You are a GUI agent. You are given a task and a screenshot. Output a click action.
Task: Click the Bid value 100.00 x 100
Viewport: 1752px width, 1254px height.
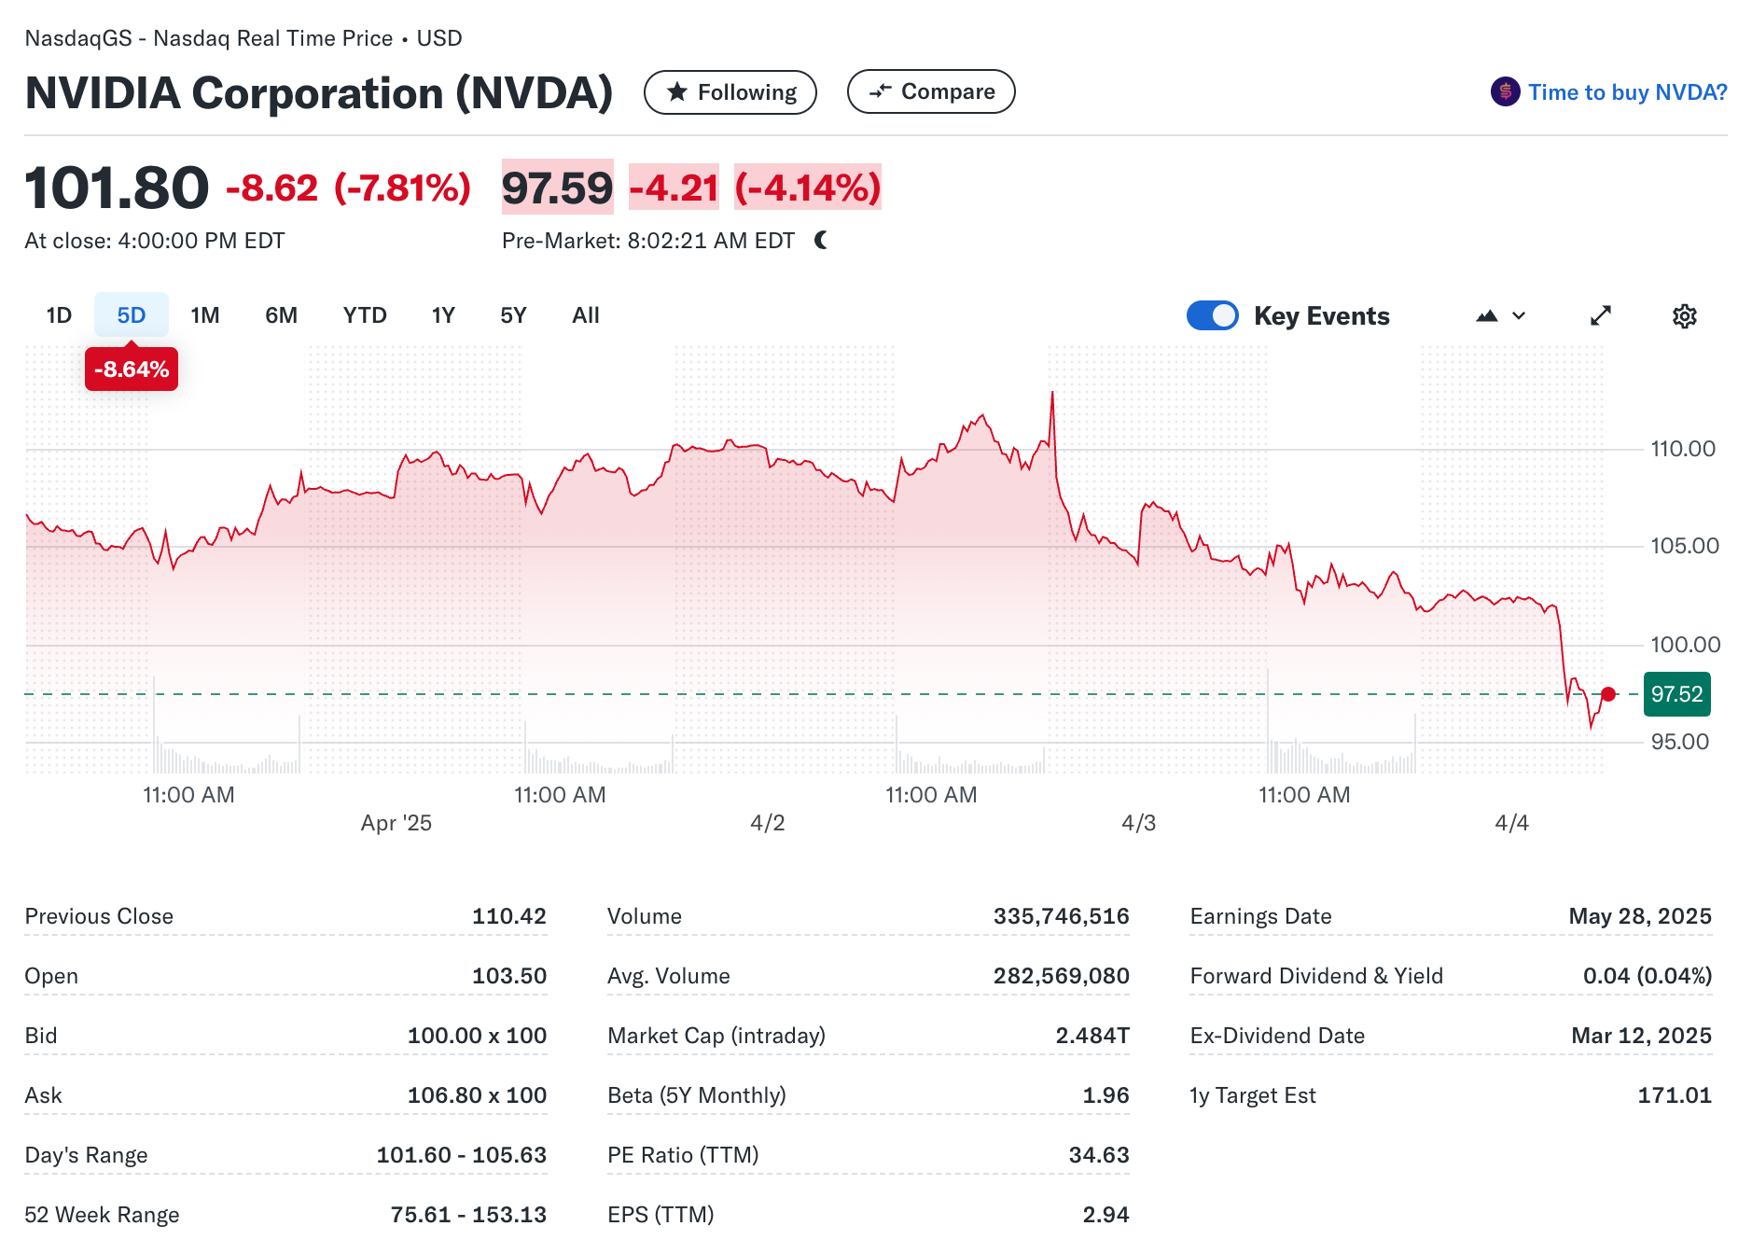click(x=477, y=1036)
